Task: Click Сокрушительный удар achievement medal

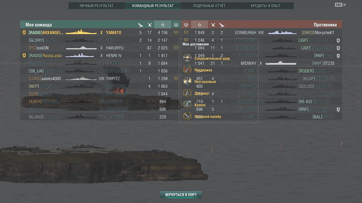Action: (187, 58)
